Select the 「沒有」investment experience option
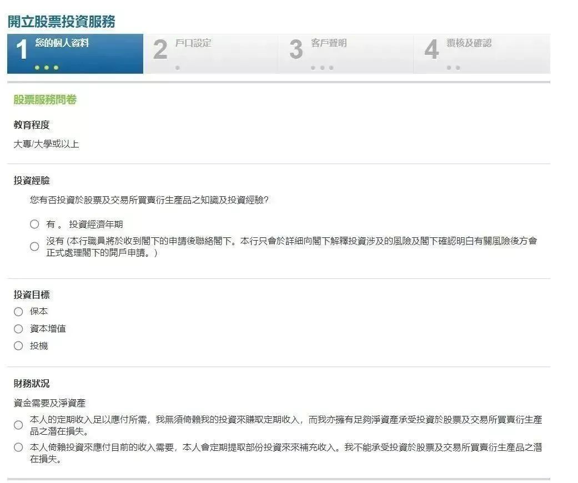Screen dimensions: 578x483 34,246
